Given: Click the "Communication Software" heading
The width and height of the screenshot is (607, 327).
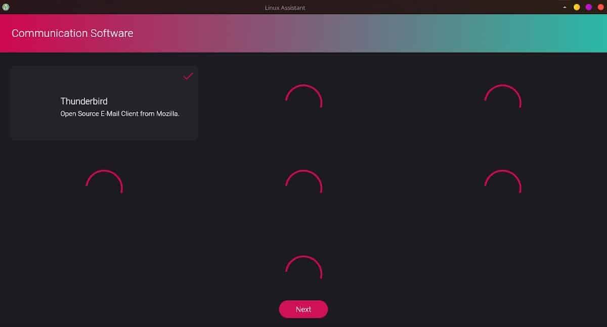Looking at the screenshot, I should (x=72, y=33).
